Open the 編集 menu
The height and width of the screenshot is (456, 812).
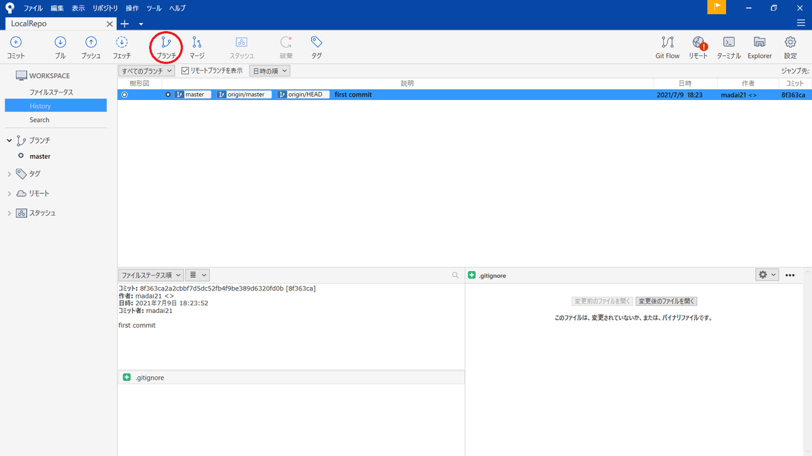click(57, 8)
